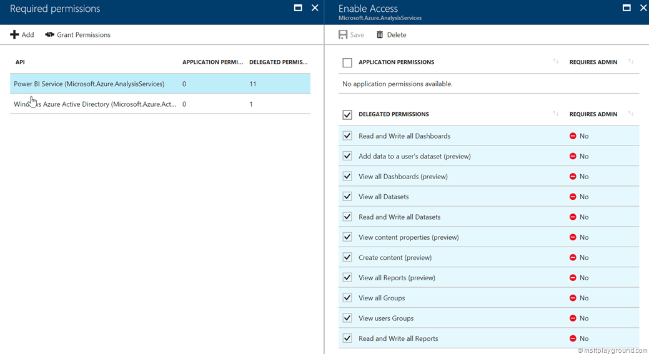Click the Grant Permissions button label

(x=84, y=35)
